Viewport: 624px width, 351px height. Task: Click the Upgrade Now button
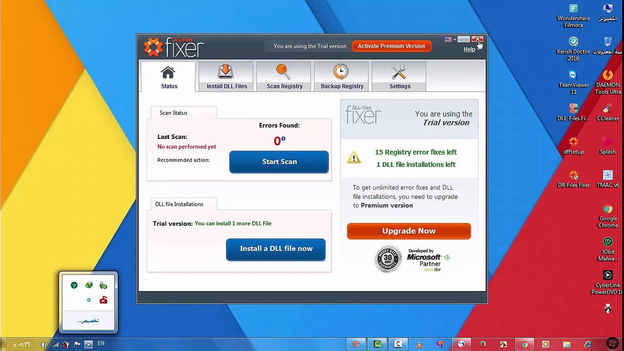[x=409, y=231]
